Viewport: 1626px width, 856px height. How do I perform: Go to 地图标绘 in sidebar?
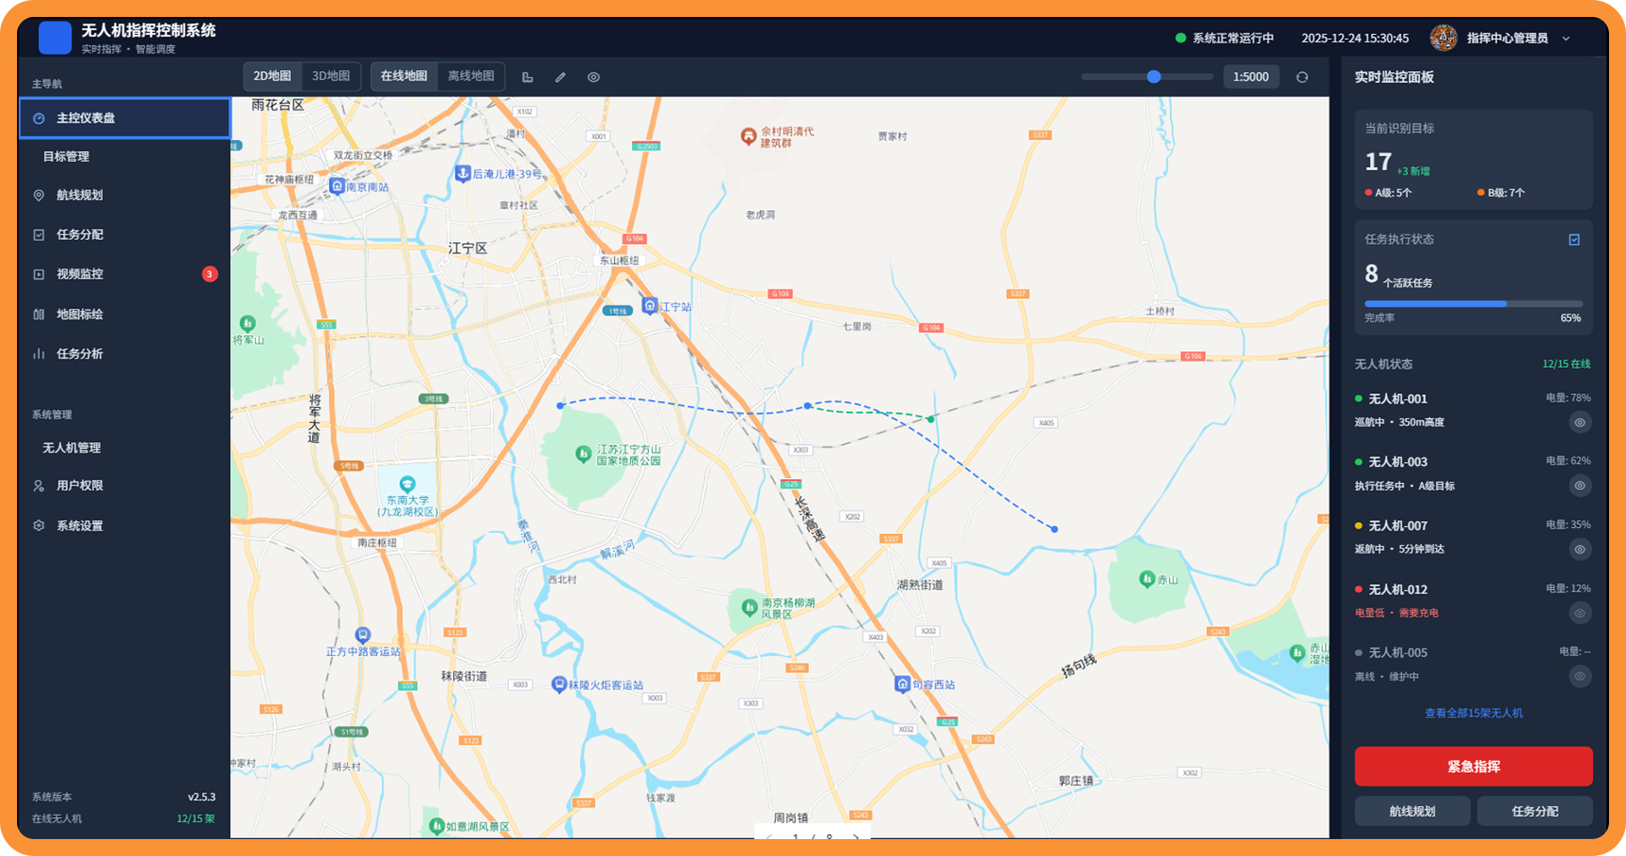[x=80, y=314]
